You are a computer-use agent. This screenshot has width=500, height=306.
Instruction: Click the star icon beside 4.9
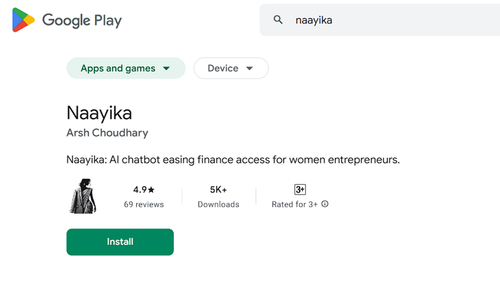(152, 189)
